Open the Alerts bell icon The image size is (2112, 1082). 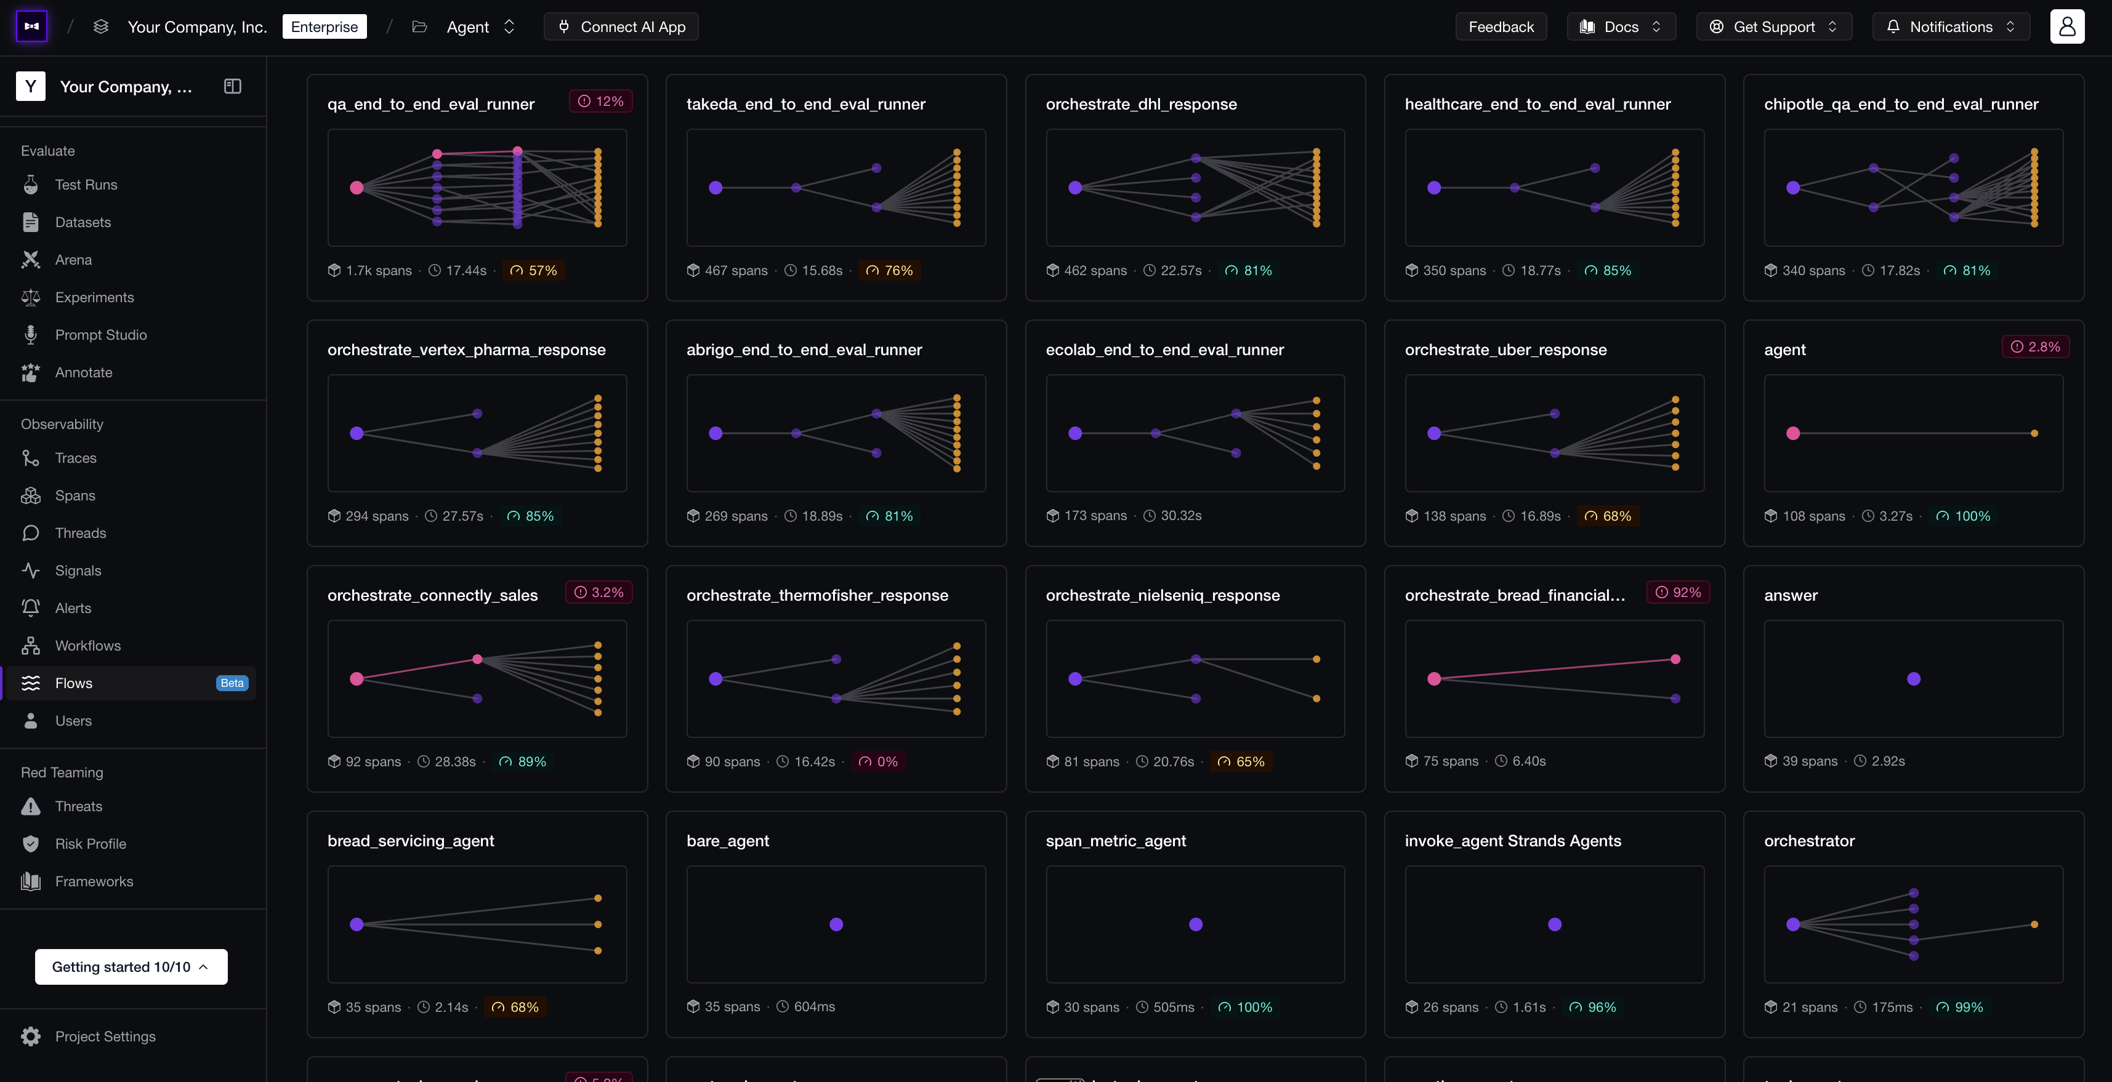tap(30, 608)
